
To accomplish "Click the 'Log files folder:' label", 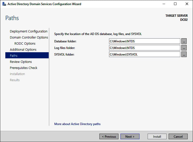I will click(64, 48).
